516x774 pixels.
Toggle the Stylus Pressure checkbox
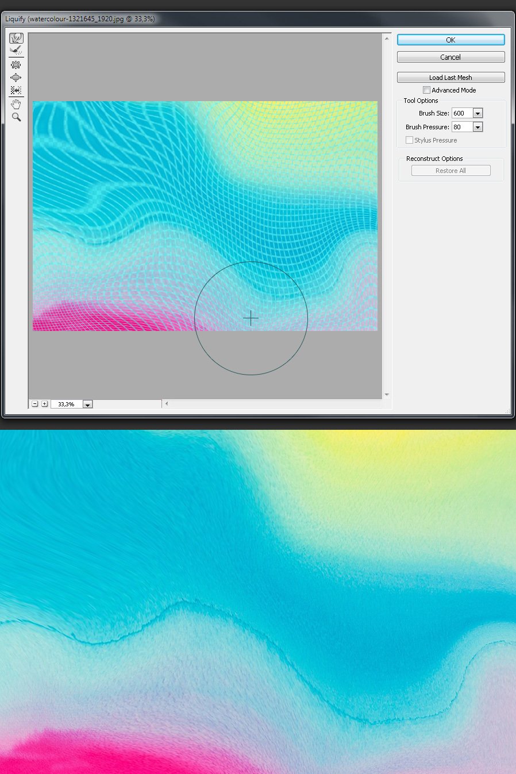click(x=409, y=140)
